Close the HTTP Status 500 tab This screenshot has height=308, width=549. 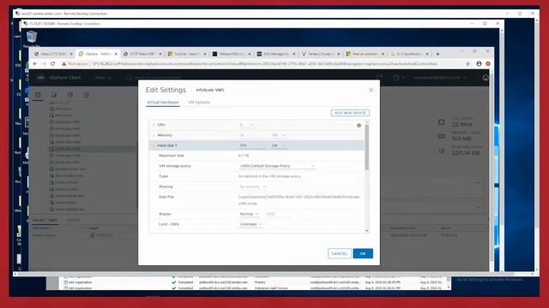160,54
